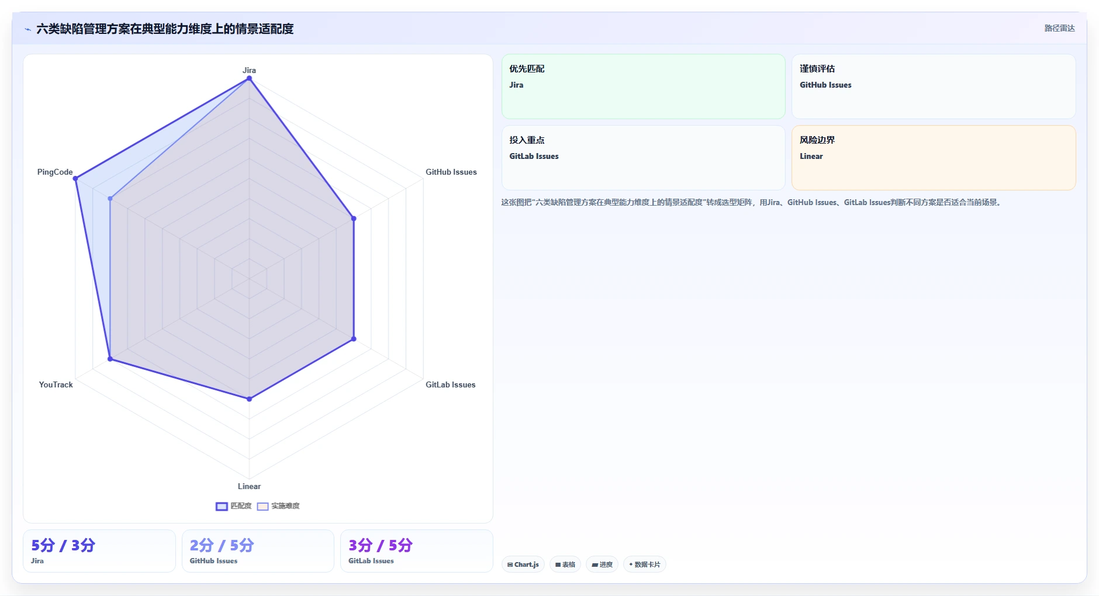Click the Linear axis label on radar
Image resolution: width=1099 pixels, height=596 pixels.
tap(249, 486)
